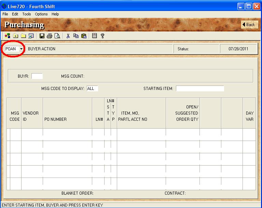Click the folder with plus sign icon
This screenshot has height=208, width=262.
[x=16, y=36]
